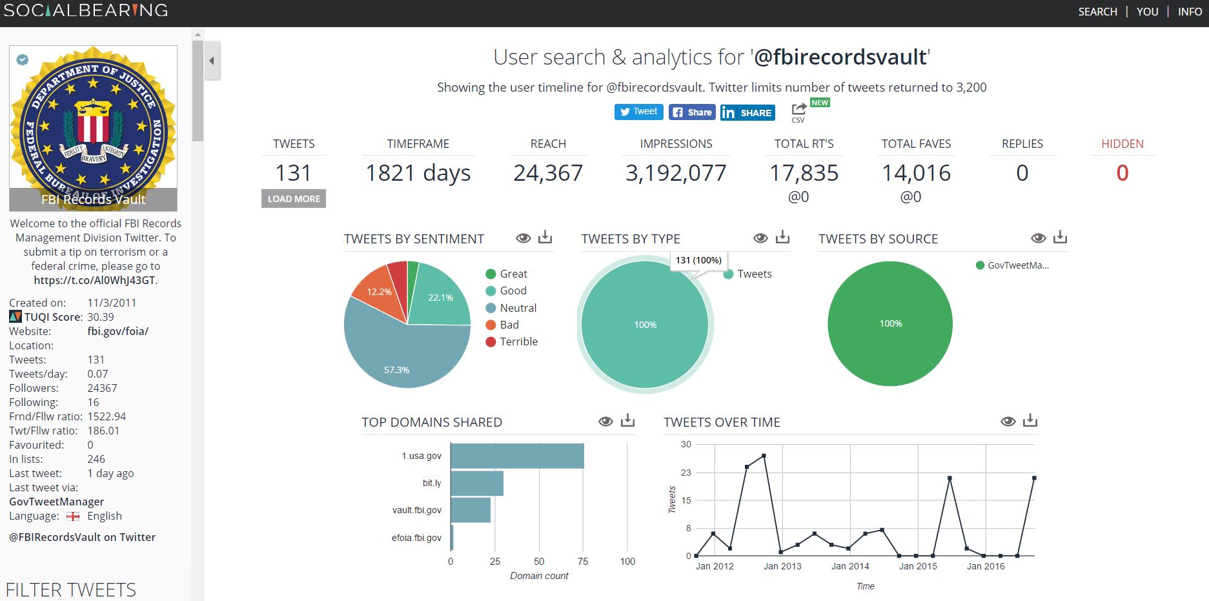Open the YOU menu item
Screen dimensions: 1209x601
(1147, 12)
